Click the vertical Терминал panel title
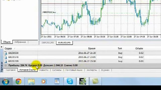The width and height of the screenshot is (161, 90). pyautogui.click(x=2, y=67)
